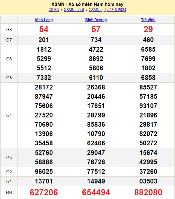This screenshot has height=199, width=175.
Task: Click G6 number 8692
Action: [96, 59]
